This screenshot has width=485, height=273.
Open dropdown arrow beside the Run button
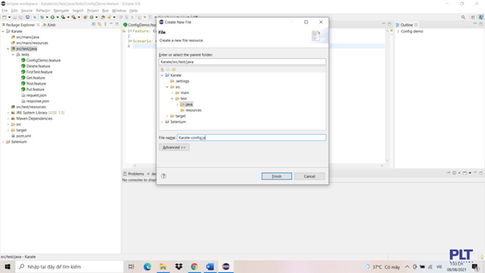[58, 17]
